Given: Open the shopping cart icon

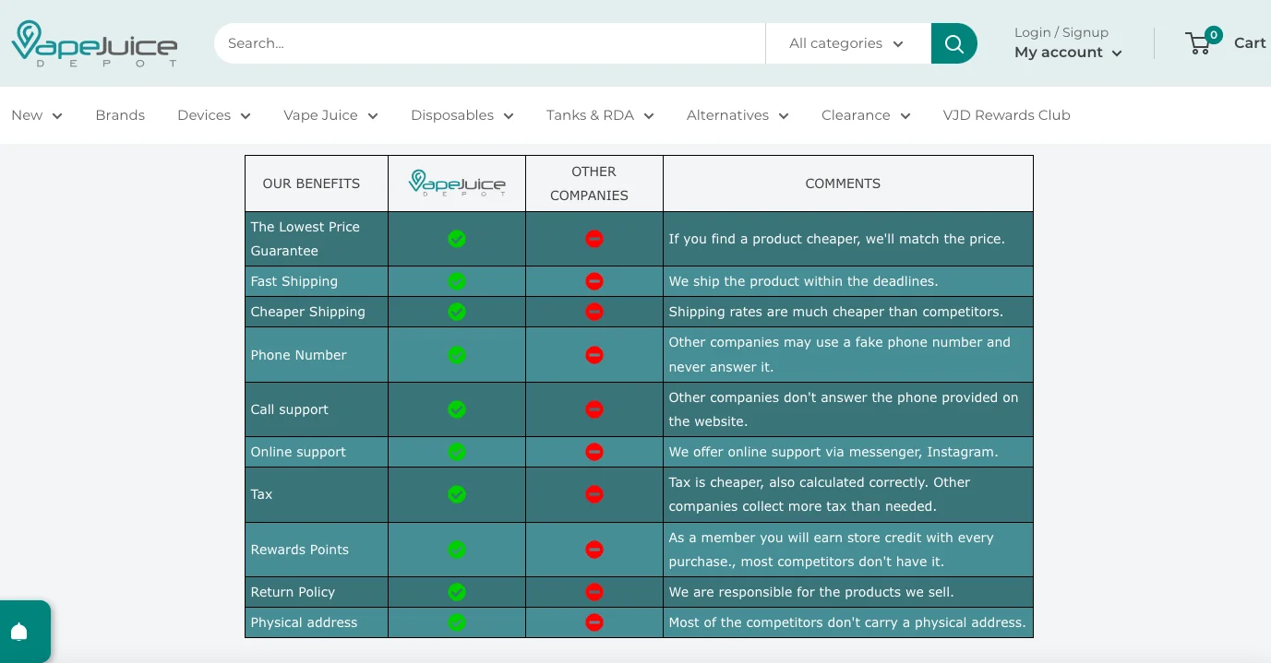Looking at the screenshot, I should click(x=1199, y=42).
